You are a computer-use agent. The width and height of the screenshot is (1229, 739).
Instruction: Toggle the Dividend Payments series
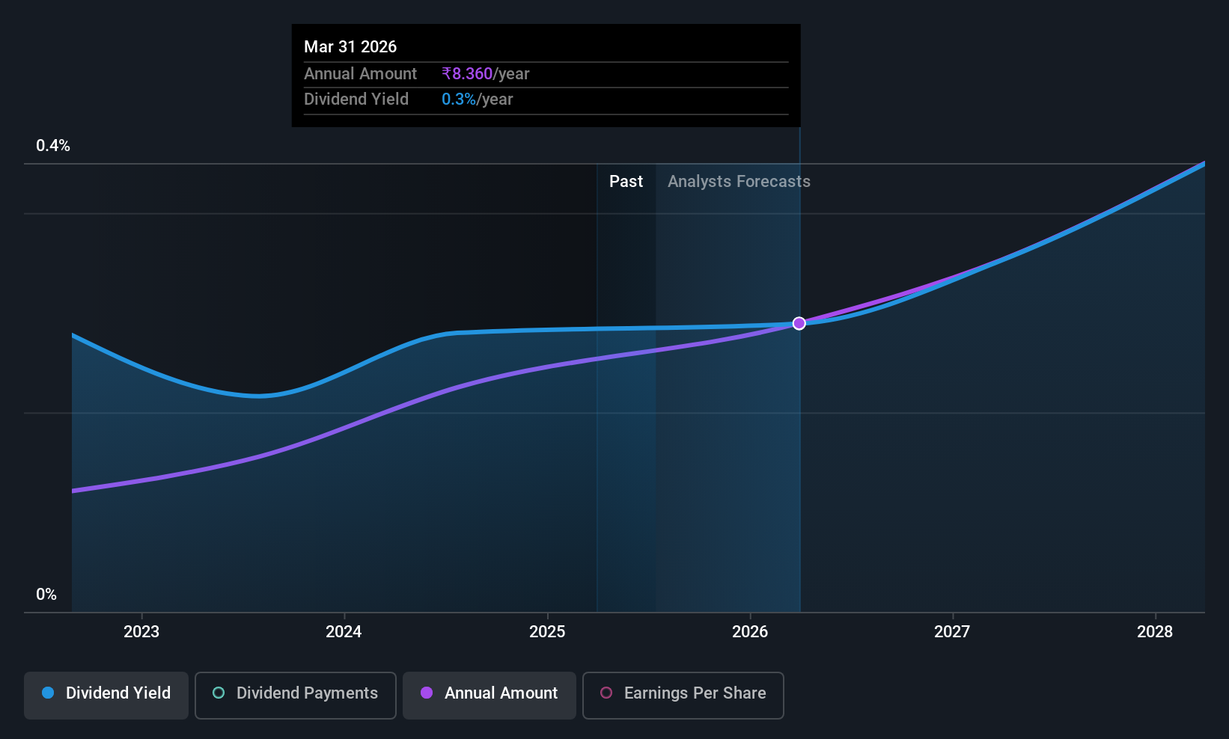click(295, 695)
